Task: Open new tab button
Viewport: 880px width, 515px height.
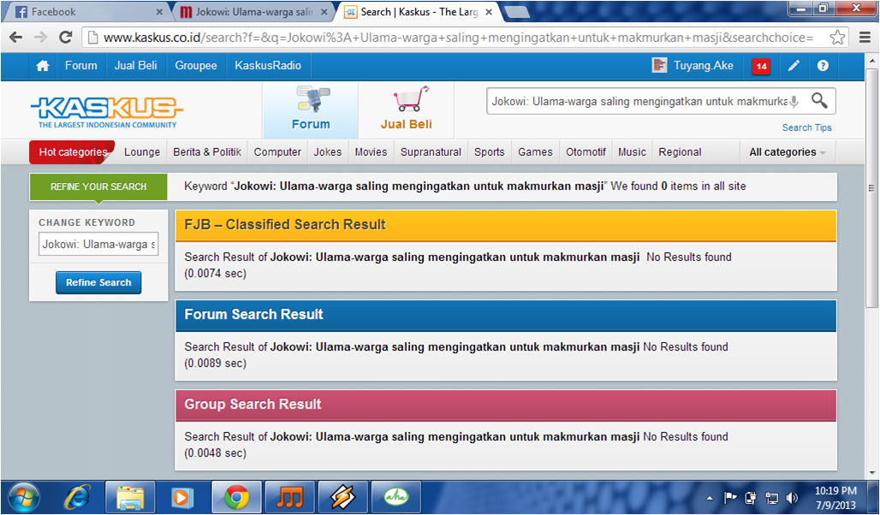Action: coord(516,12)
